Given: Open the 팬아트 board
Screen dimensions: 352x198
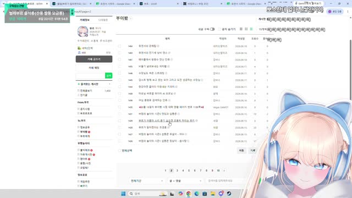Looking at the screenshot, I should [84, 159].
